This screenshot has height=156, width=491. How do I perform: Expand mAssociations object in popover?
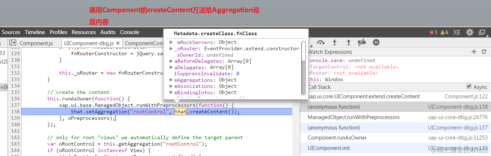[171, 86]
